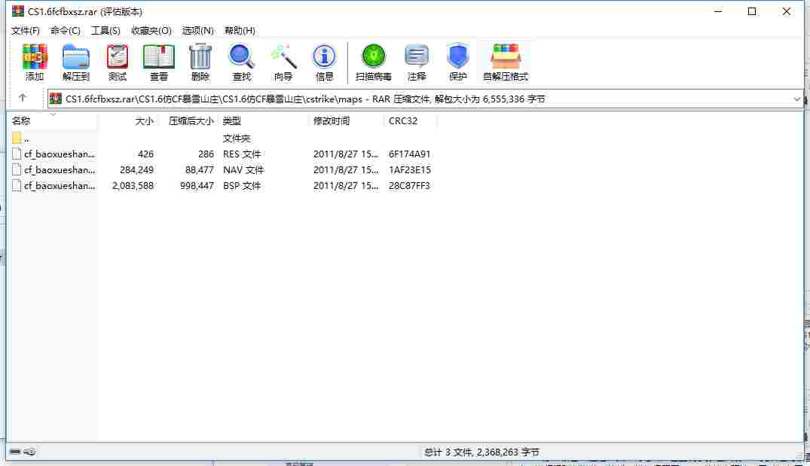
Task: Open the 查看 (View) book icon
Action: (x=158, y=62)
